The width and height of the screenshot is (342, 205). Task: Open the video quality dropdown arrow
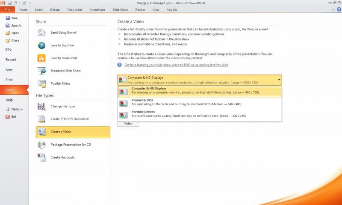[x=279, y=80]
